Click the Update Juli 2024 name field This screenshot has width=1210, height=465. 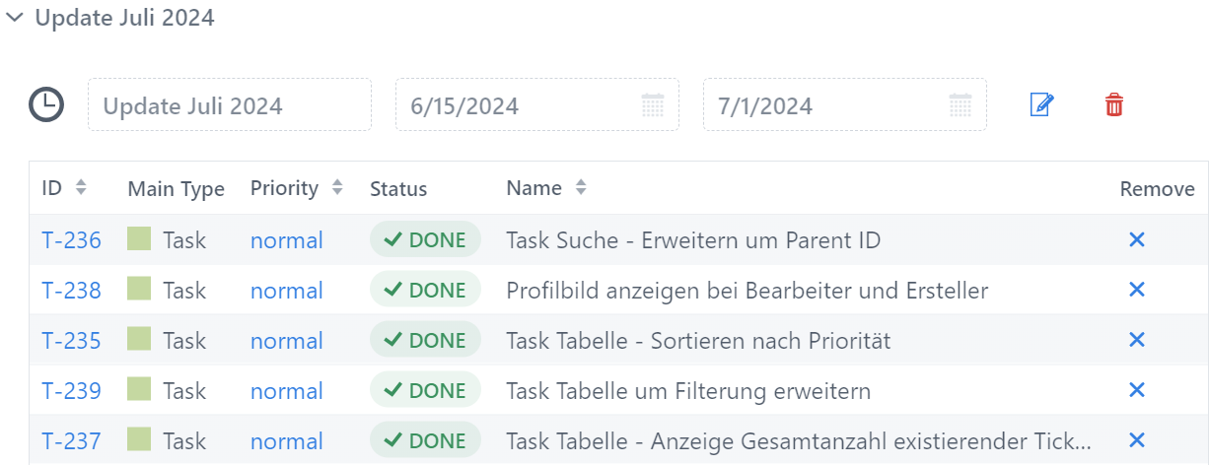(x=230, y=104)
